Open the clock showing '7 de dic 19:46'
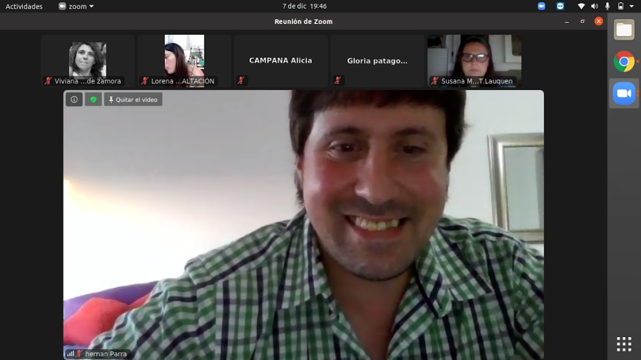Image resolution: width=641 pixels, height=360 pixels. click(x=304, y=6)
